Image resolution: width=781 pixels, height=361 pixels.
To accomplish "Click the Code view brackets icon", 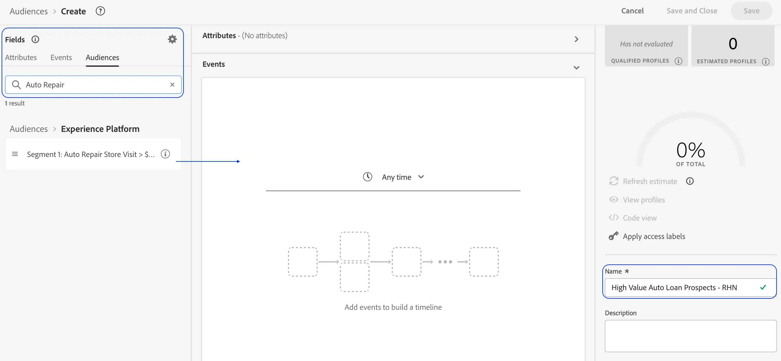I will pos(614,217).
